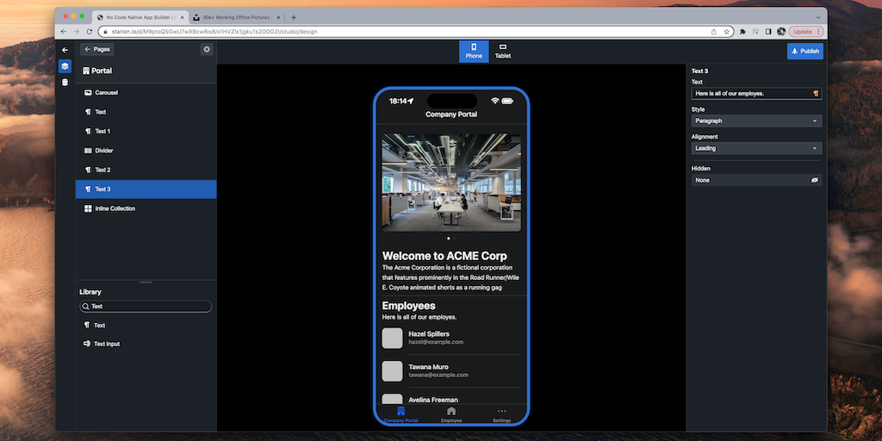This screenshot has height=441, width=882.
Task: Go back to Pages
Action: click(x=96, y=49)
